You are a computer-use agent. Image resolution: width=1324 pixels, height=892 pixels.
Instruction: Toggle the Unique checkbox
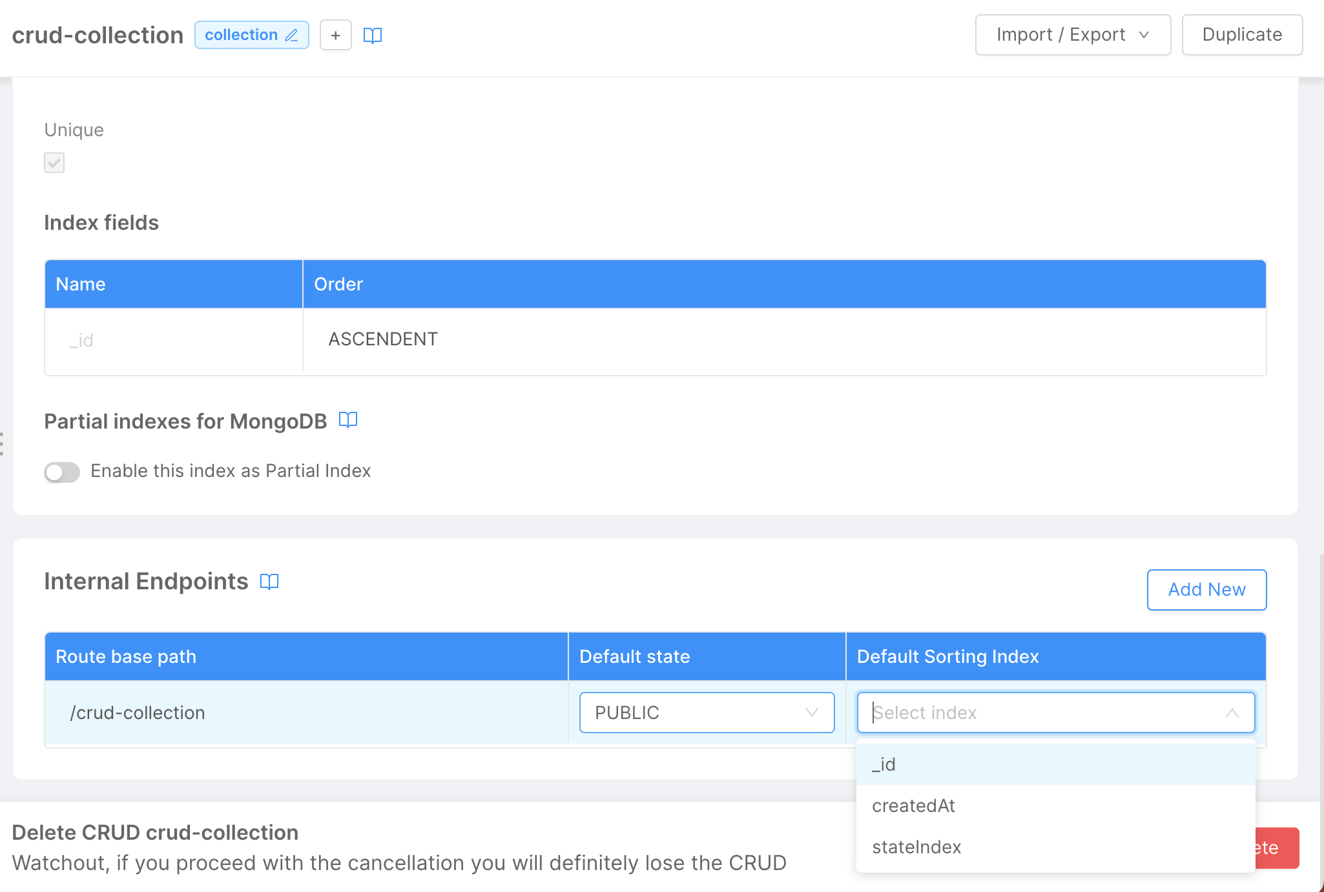(x=54, y=163)
